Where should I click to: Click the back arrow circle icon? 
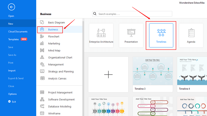tap(11, 7)
